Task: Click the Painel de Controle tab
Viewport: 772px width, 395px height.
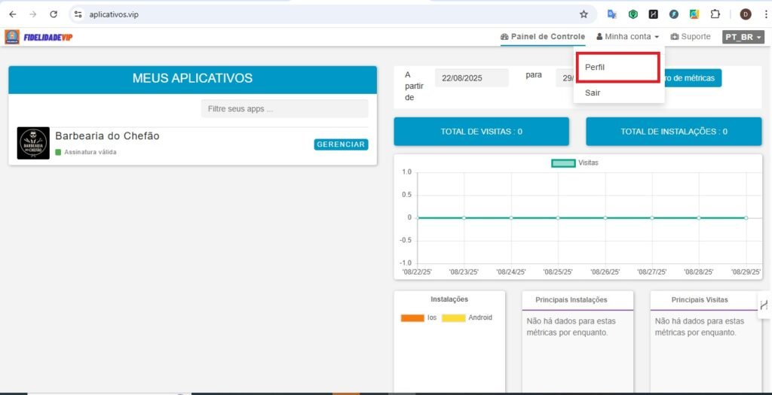Action: [x=542, y=37]
